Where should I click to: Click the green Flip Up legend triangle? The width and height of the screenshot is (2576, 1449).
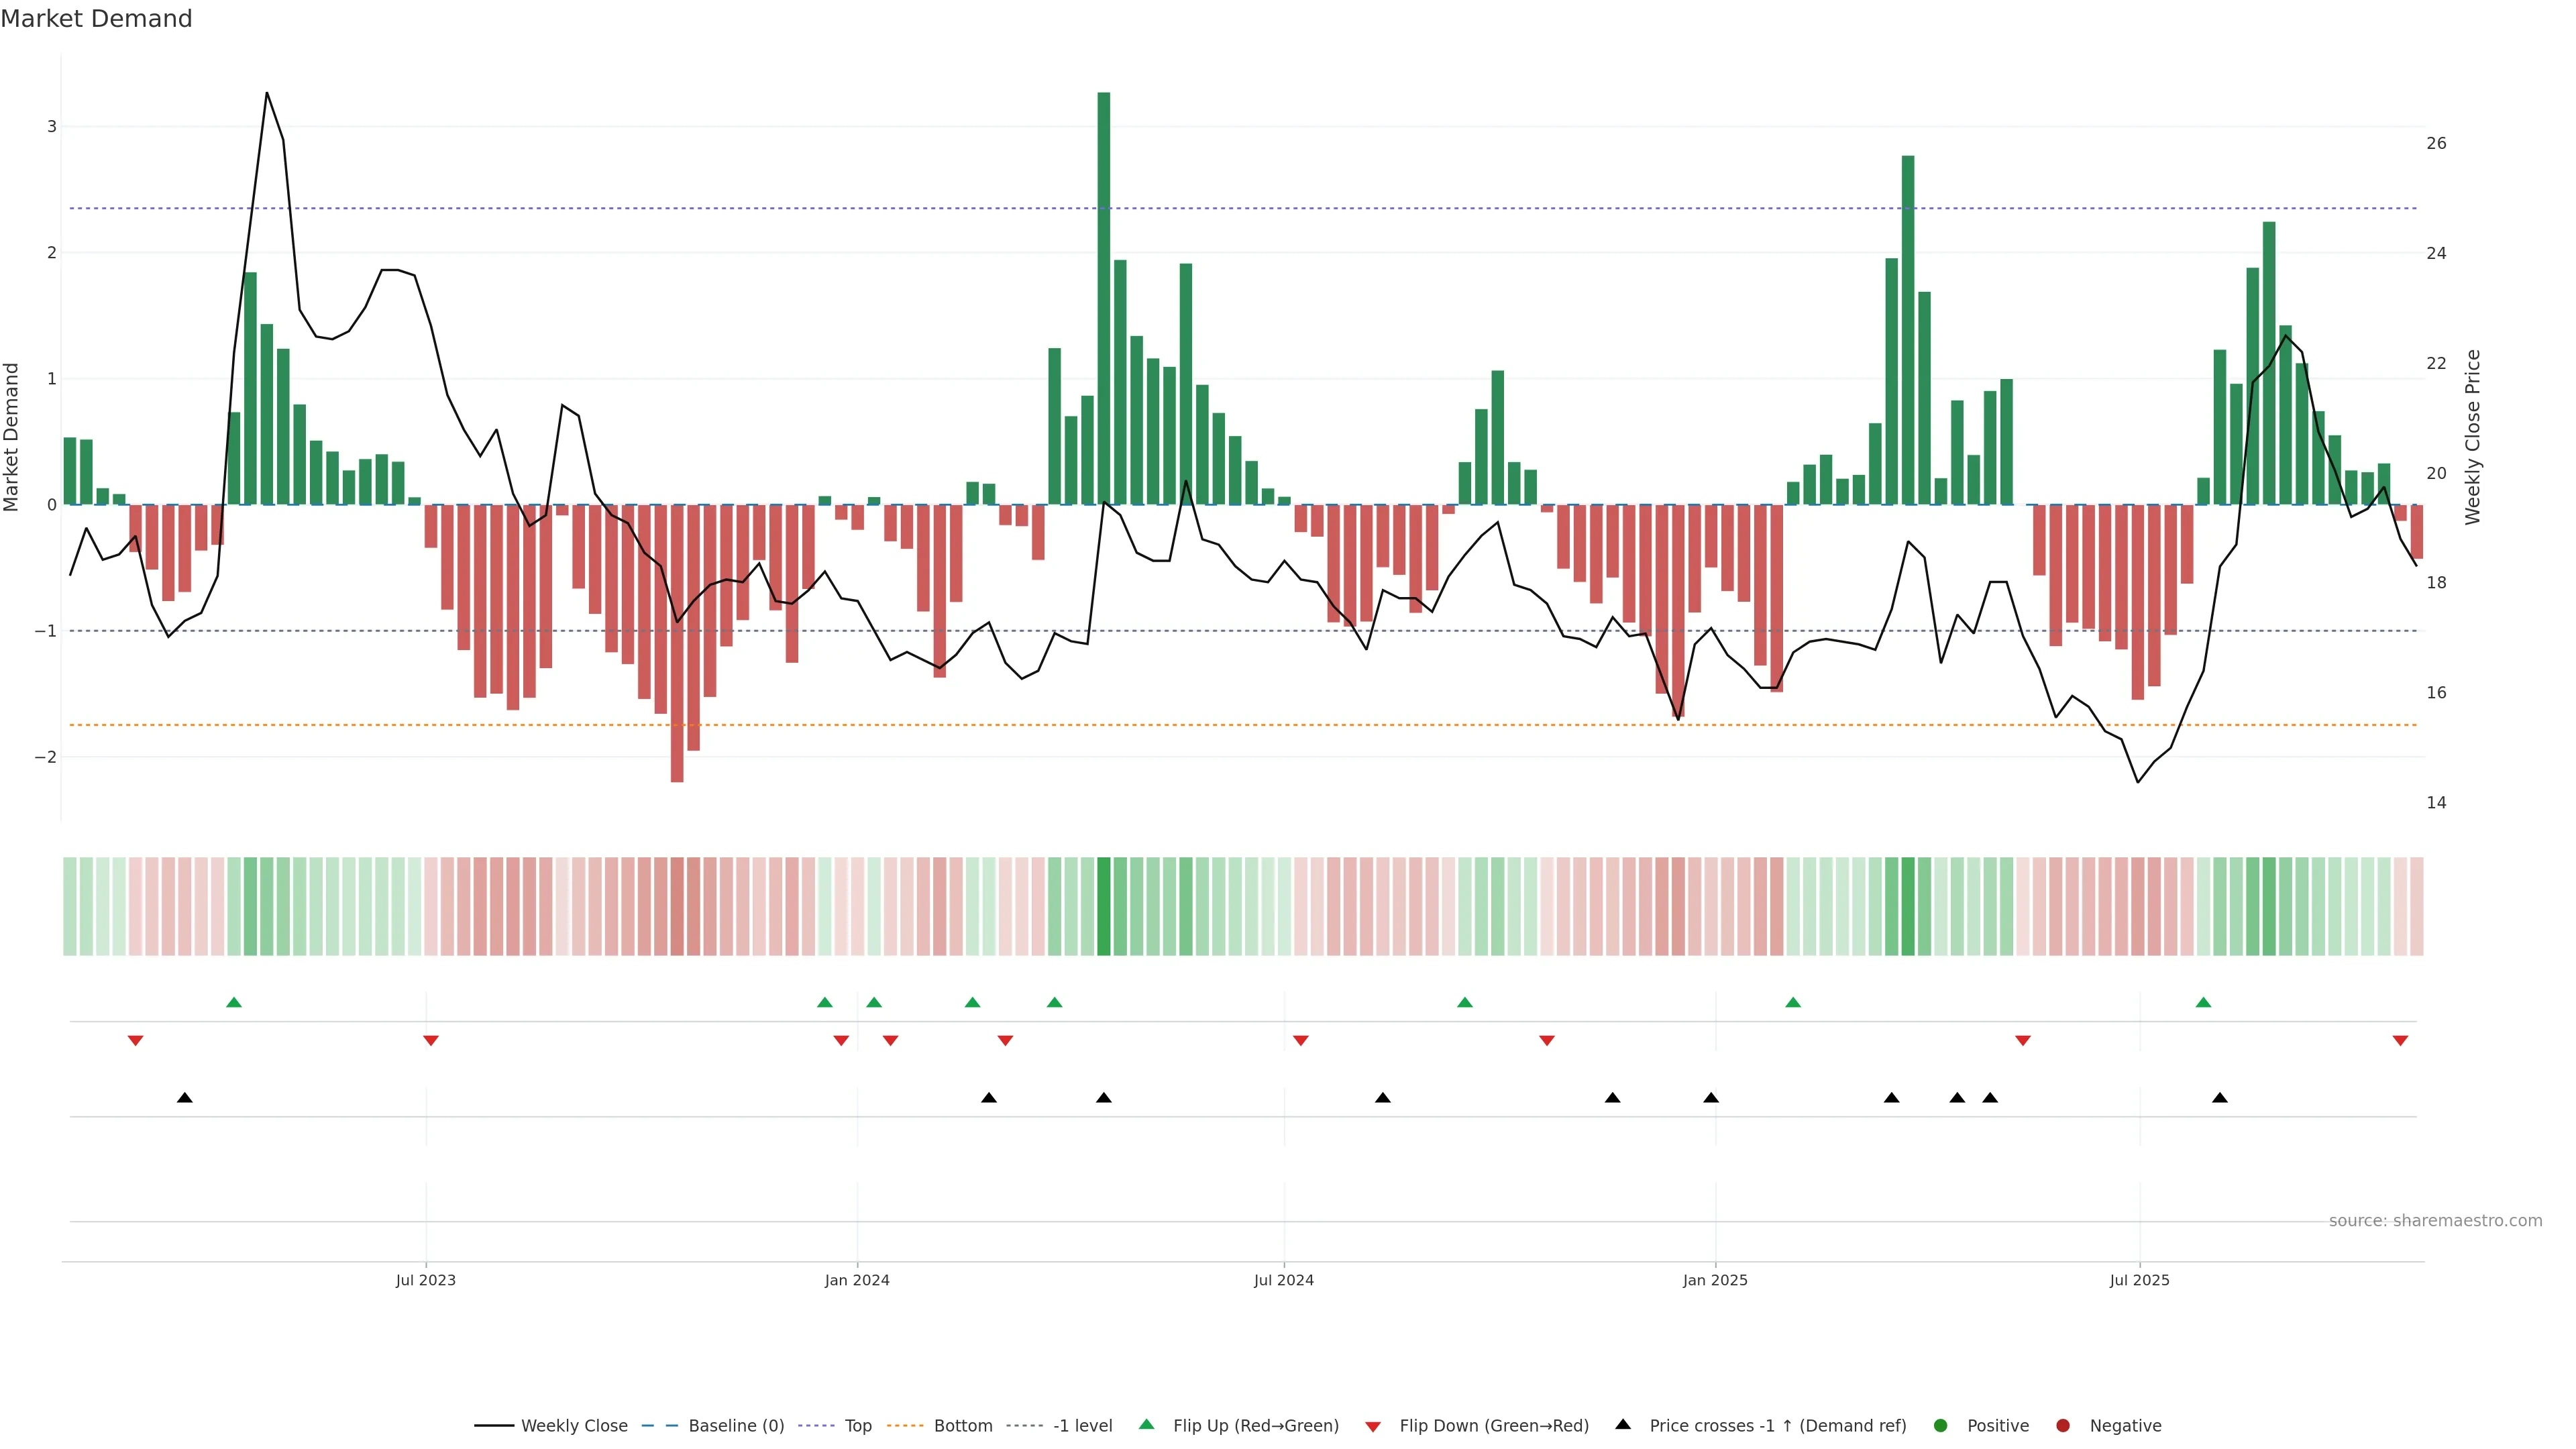[1146, 1424]
